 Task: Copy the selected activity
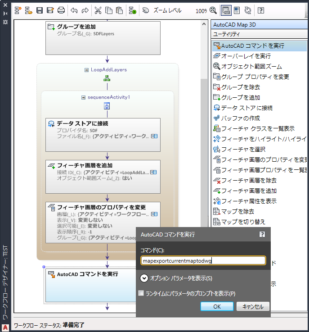click(x=109, y=10)
